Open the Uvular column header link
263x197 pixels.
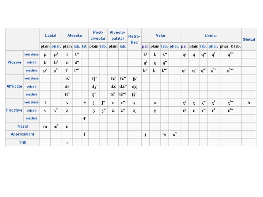(x=211, y=35)
